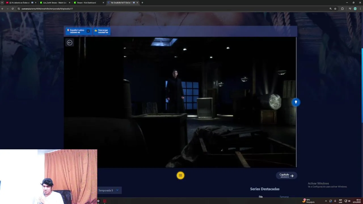This screenshot has height=204, width=363.
Task: Click the Descargar Calidad HD button
Action: point(102,31)
